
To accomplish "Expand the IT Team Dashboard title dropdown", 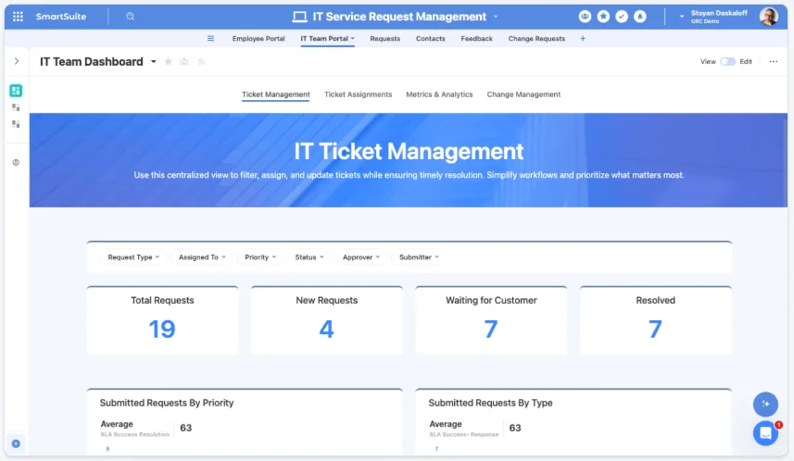I will click(154, 62).
